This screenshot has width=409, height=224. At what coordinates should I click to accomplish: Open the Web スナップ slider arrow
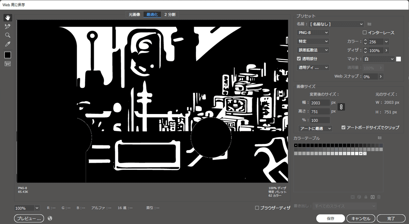(381, 77)
